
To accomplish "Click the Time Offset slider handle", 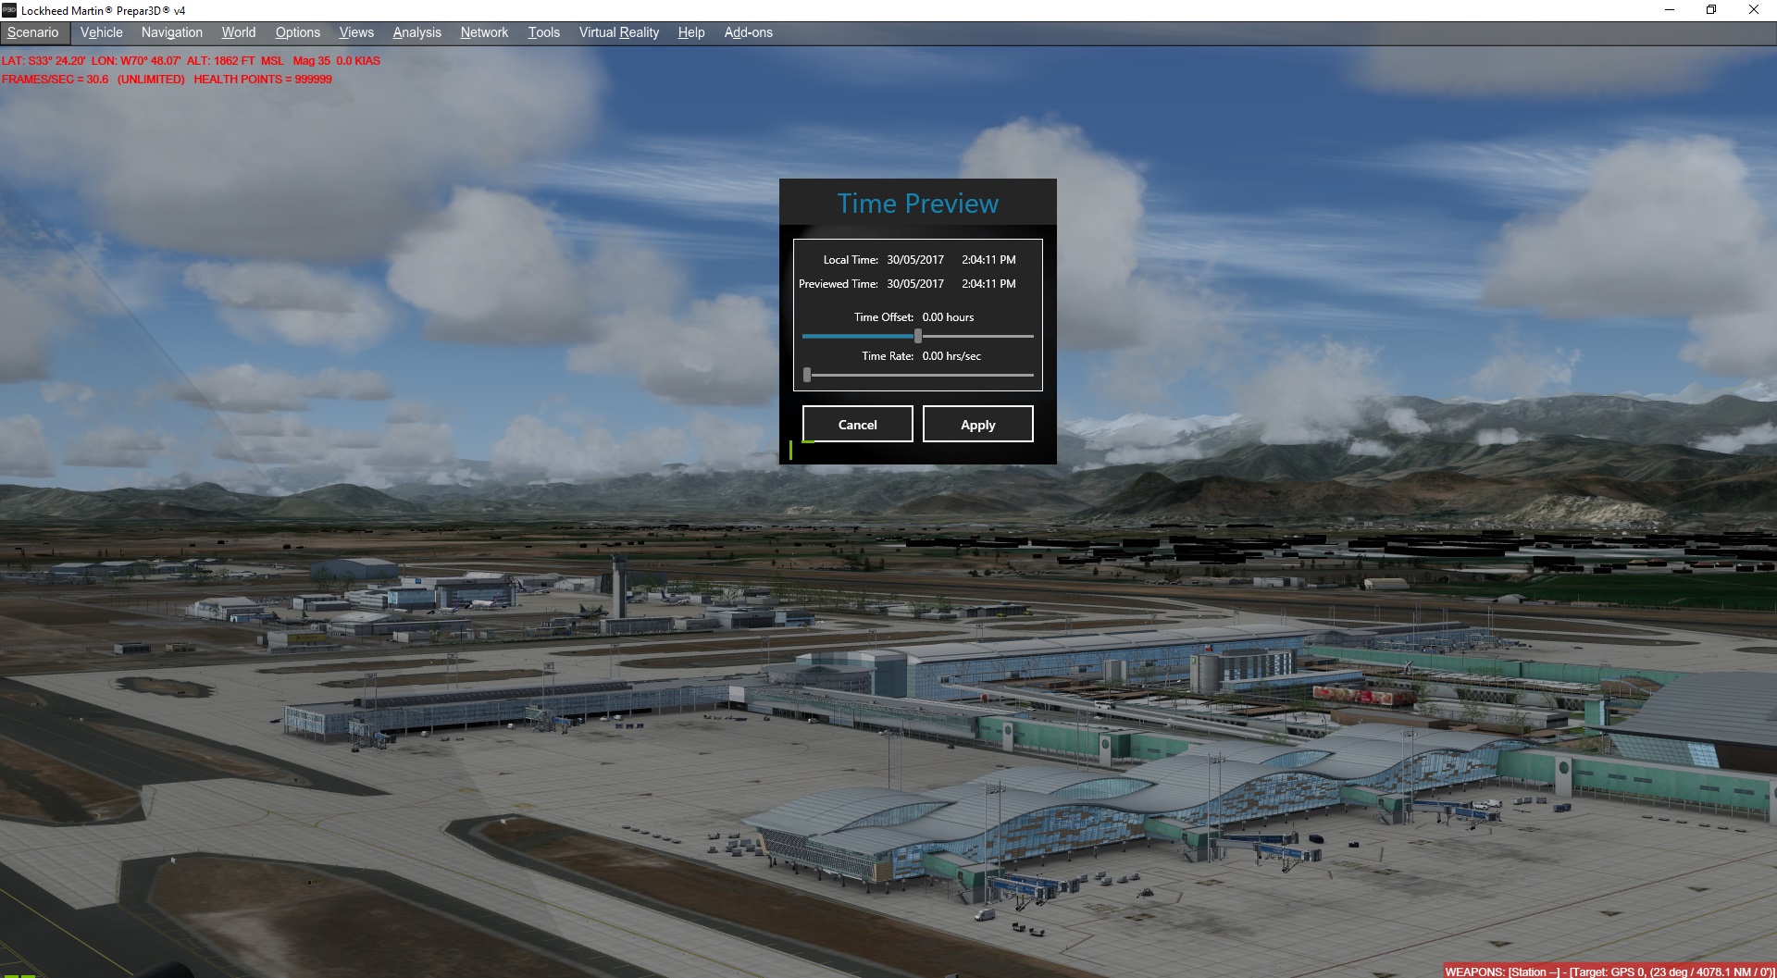I will (918, 336).
